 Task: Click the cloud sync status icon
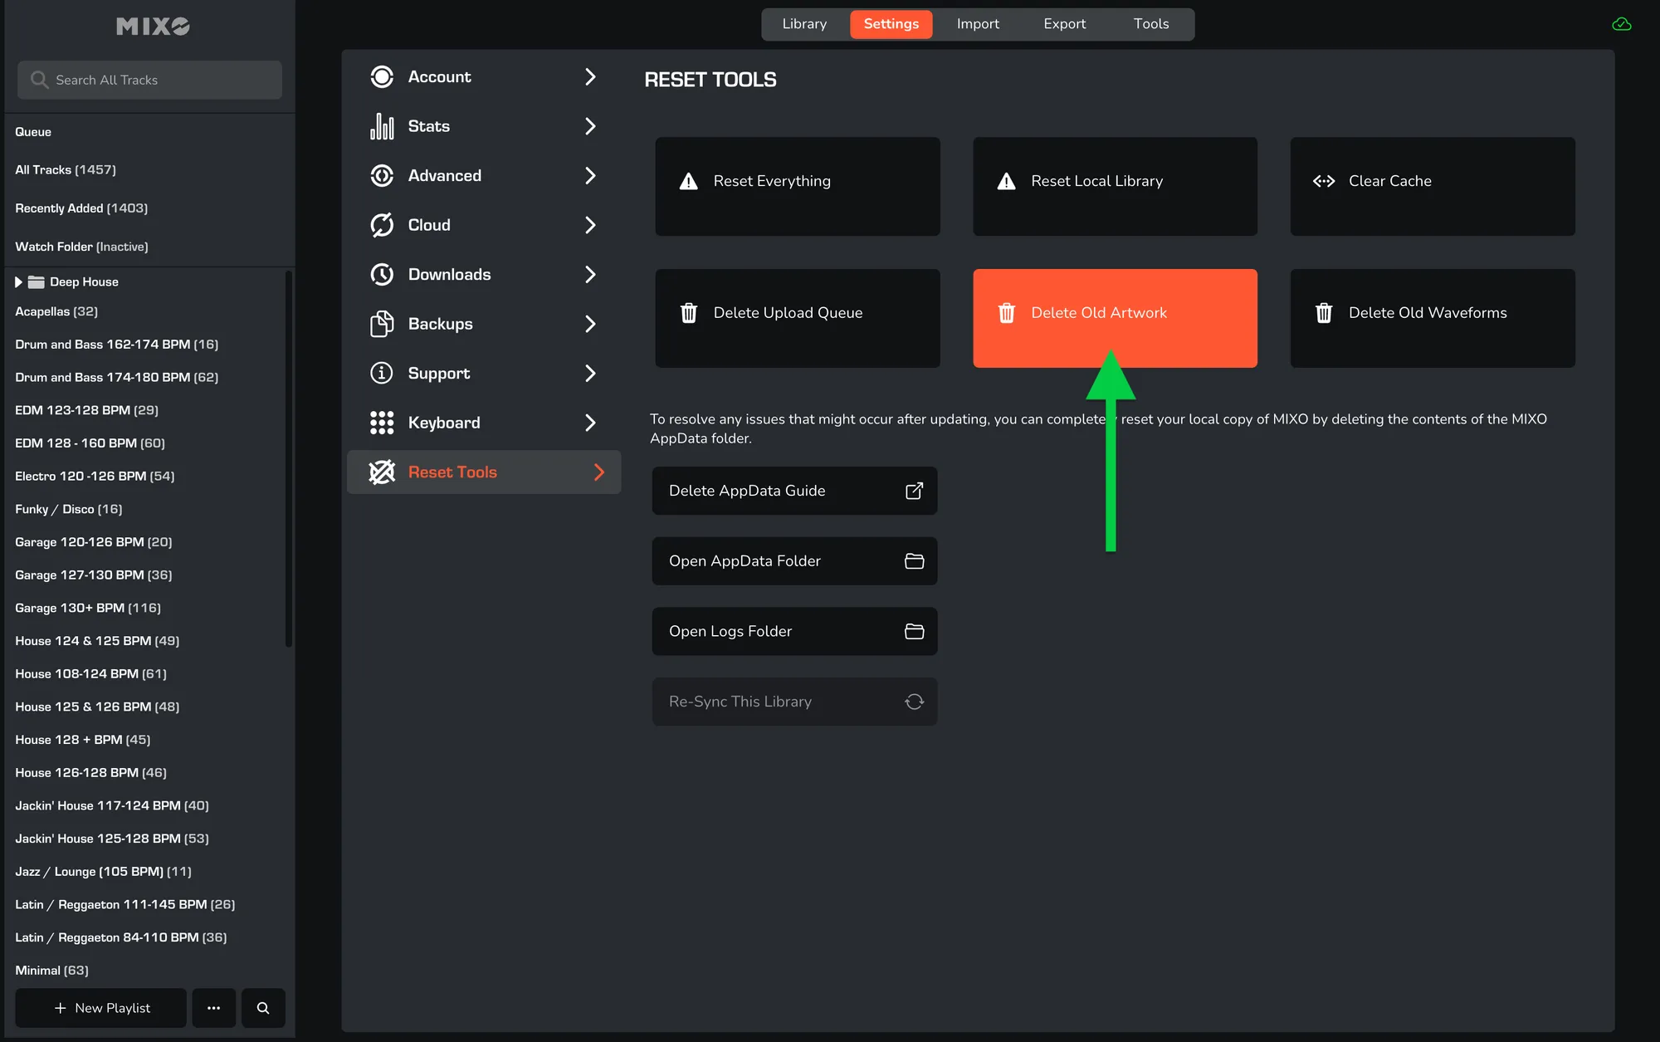(1621, 24)
